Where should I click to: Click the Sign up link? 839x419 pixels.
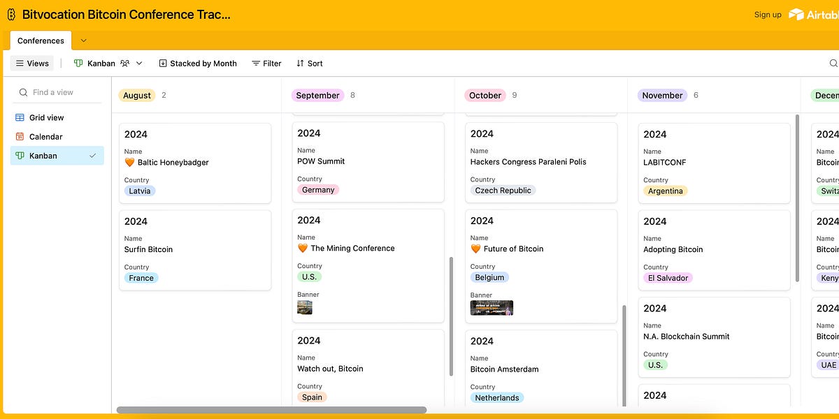pos(768,15)
